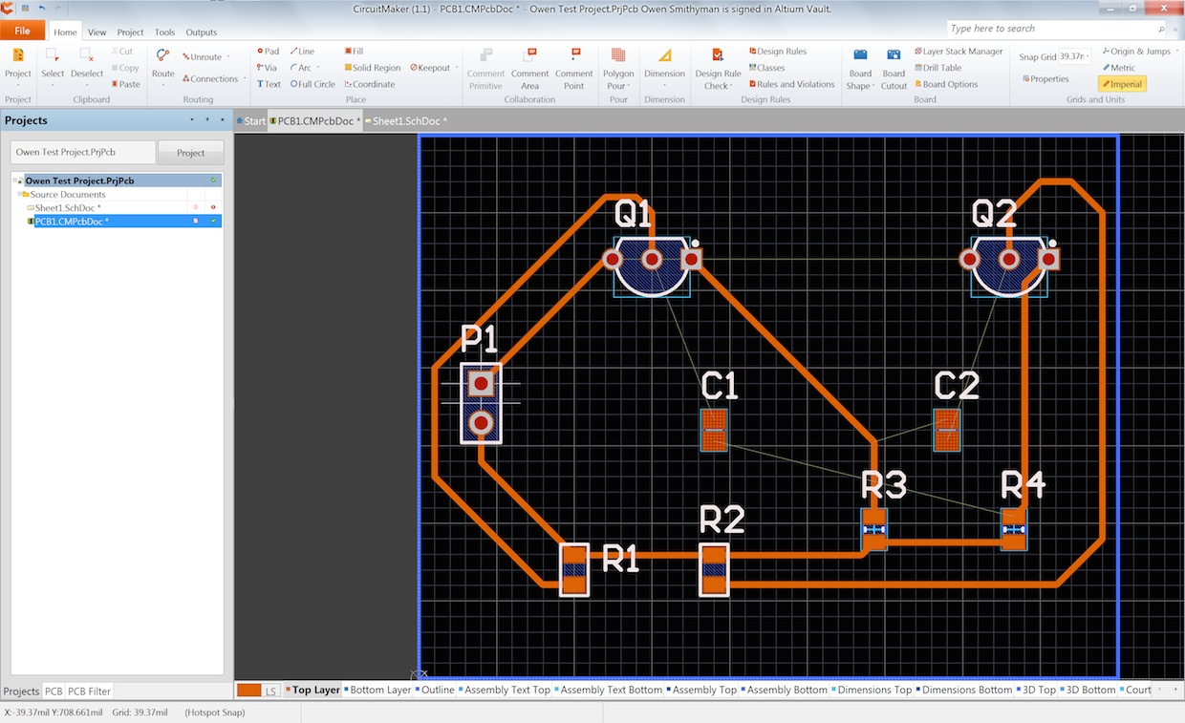Select the Pad placement tool
The image size is (1185, 723).
pyautogui.click(x=268, y=52)
